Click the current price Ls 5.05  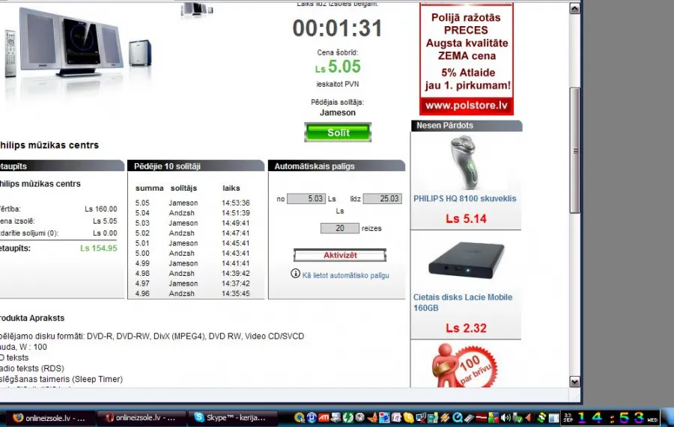338,67
